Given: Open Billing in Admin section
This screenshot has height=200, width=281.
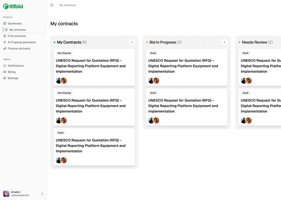Looking at the screenshot, I should [12, 72].
